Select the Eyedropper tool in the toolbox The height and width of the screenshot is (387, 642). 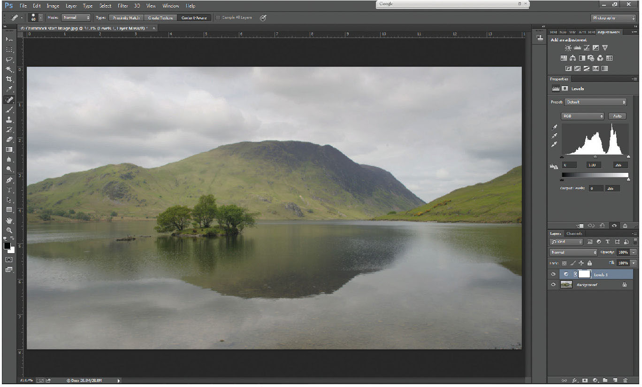point(9,89)
